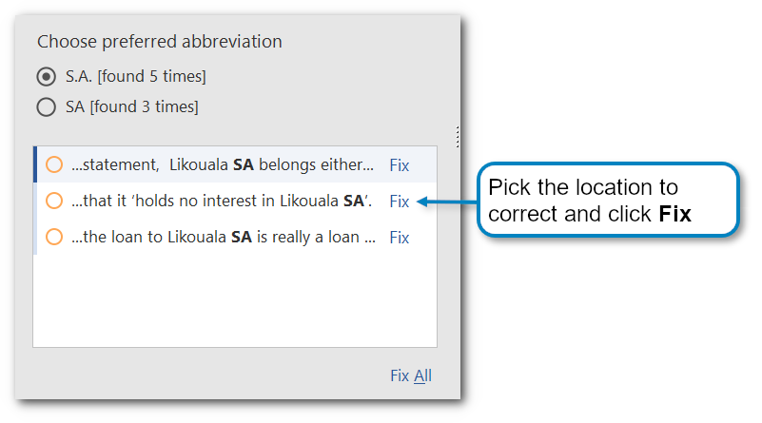Click orange circle icon beside '...that it holds no interest'
This screenshot has width=762, height=423.
click(x=54, y=201)
